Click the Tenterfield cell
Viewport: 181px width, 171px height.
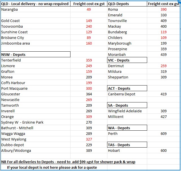(x=36, y=60)
